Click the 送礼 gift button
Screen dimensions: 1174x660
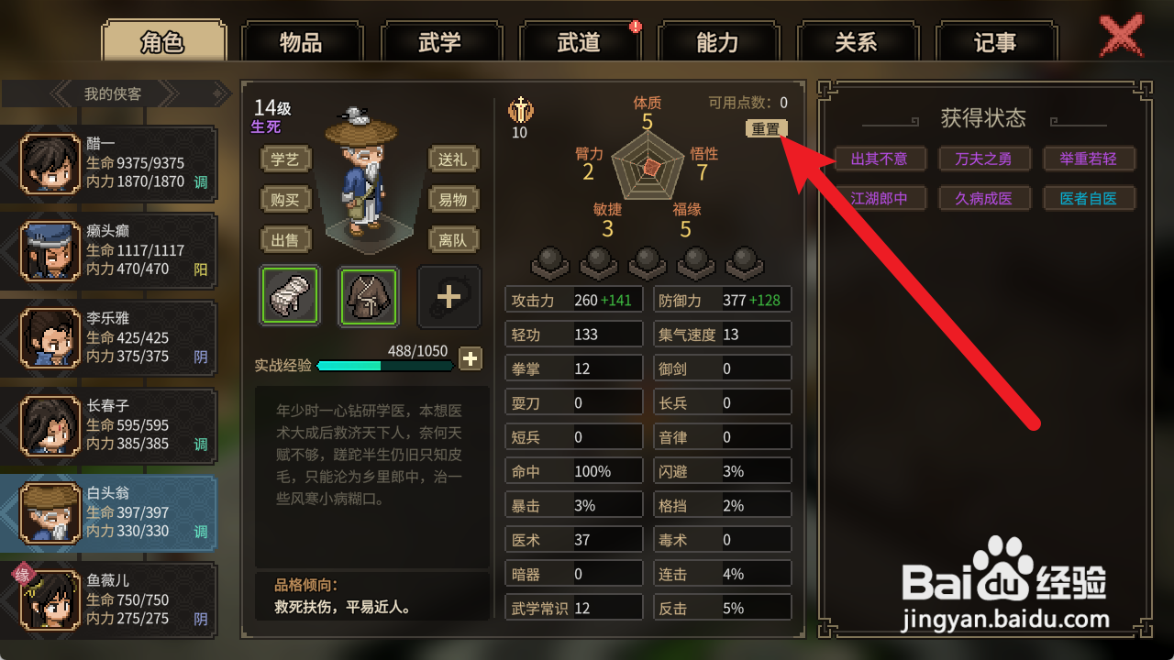453,159
